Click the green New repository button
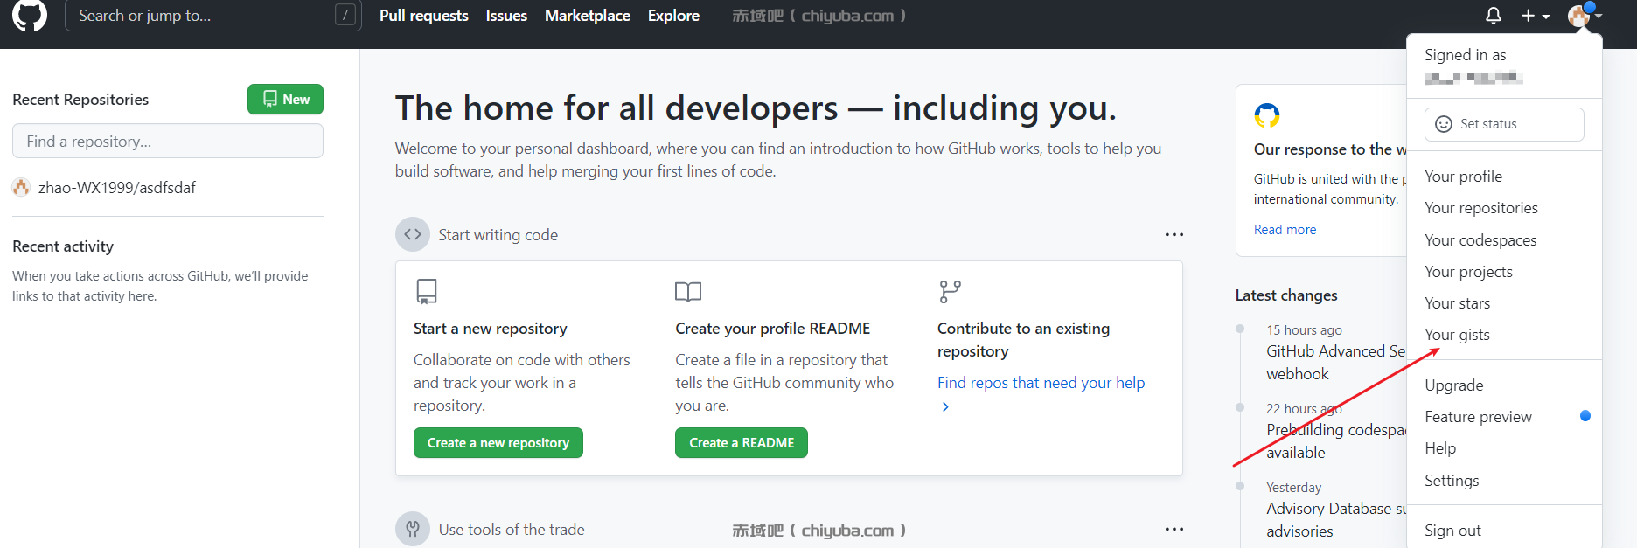This screenshot has height=548, width=1637. pyautogui.click(x=285, y=99)
